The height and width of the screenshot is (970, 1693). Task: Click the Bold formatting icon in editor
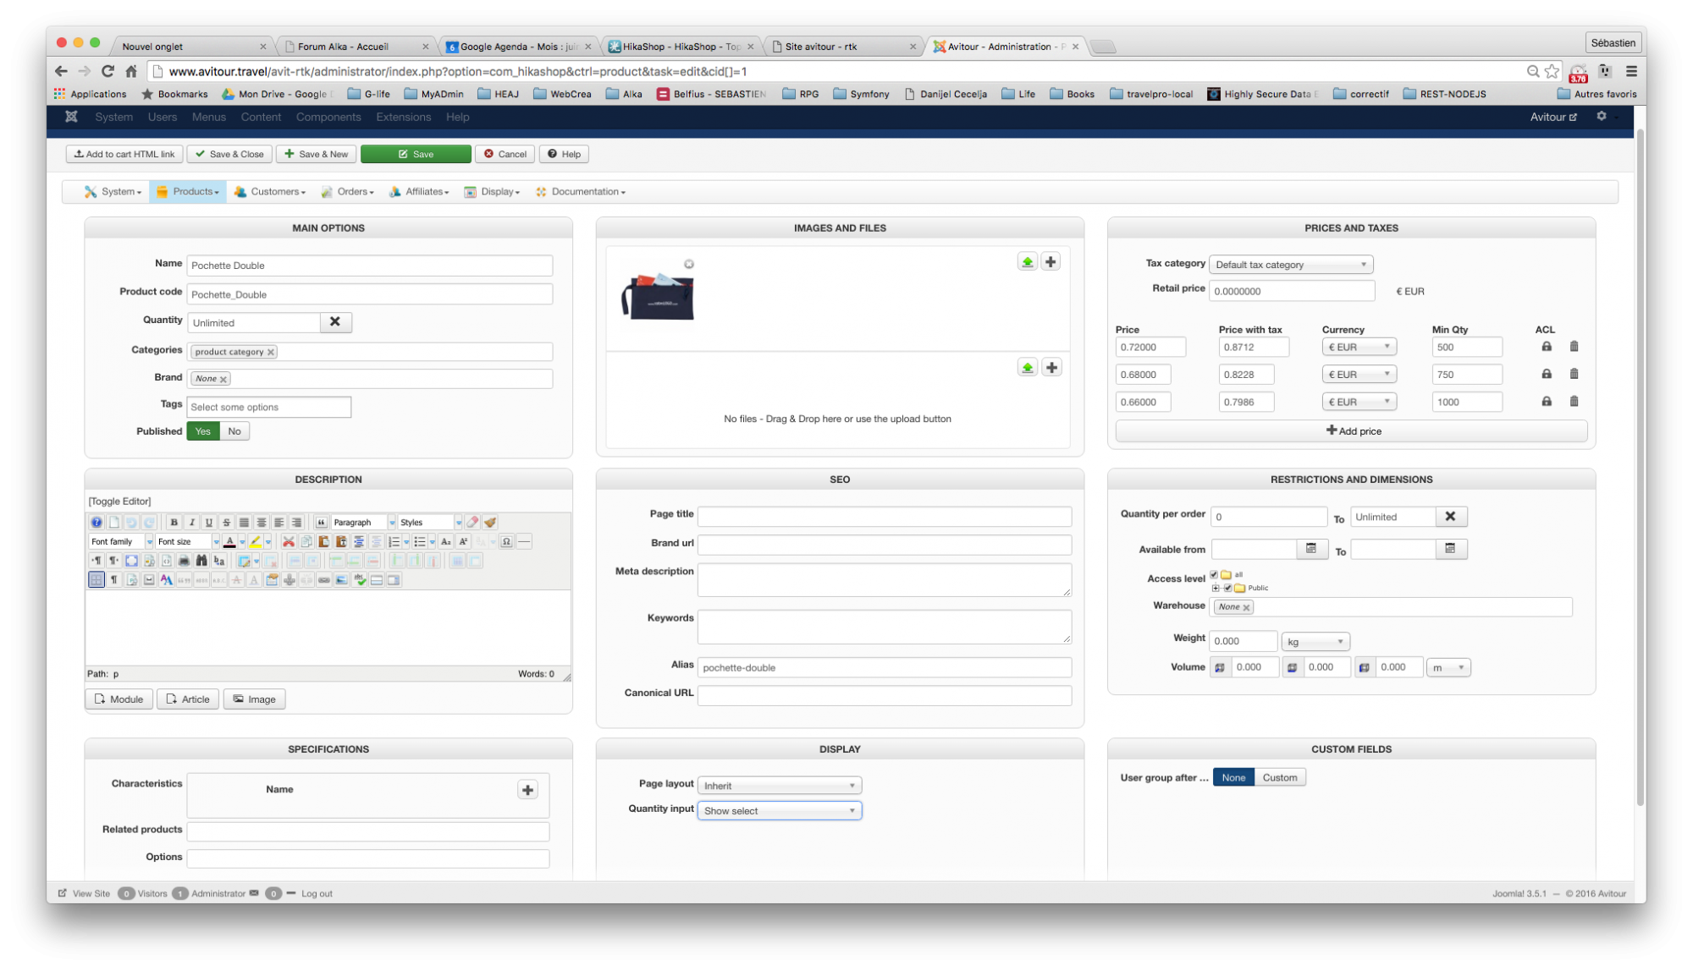(x=174, y=523)
